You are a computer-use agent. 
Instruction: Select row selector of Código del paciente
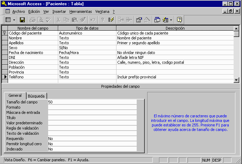(x=5, y=33)
